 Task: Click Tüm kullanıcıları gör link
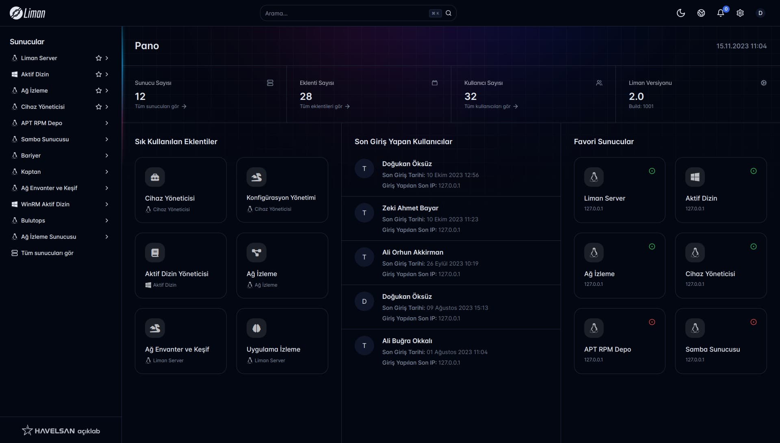(x=490, y=106)
